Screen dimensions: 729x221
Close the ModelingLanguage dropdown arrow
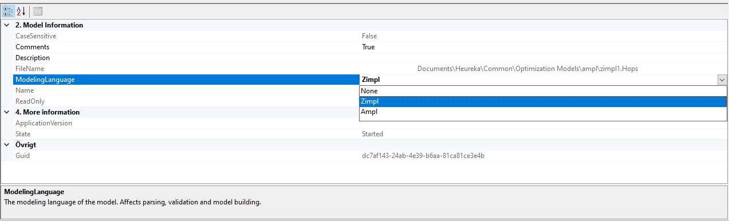pyautogui.click(x=722, y=80)
